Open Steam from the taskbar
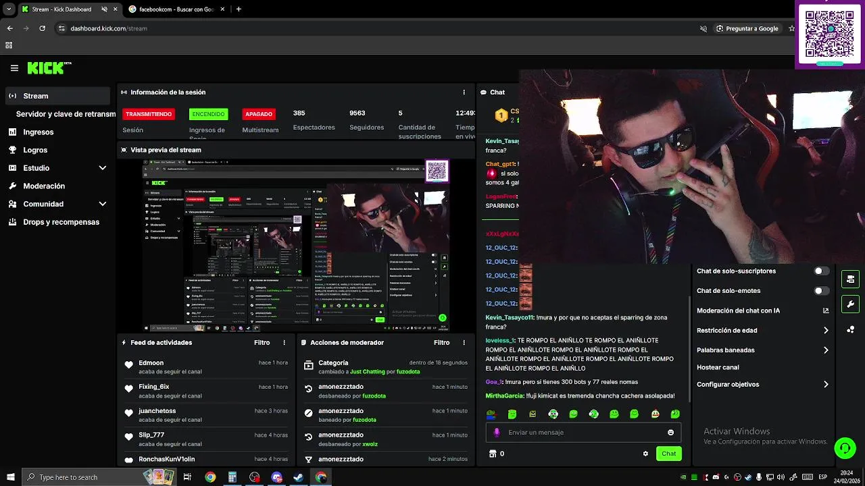The width and height of the screenshot is (865, 486). [298, 477]
